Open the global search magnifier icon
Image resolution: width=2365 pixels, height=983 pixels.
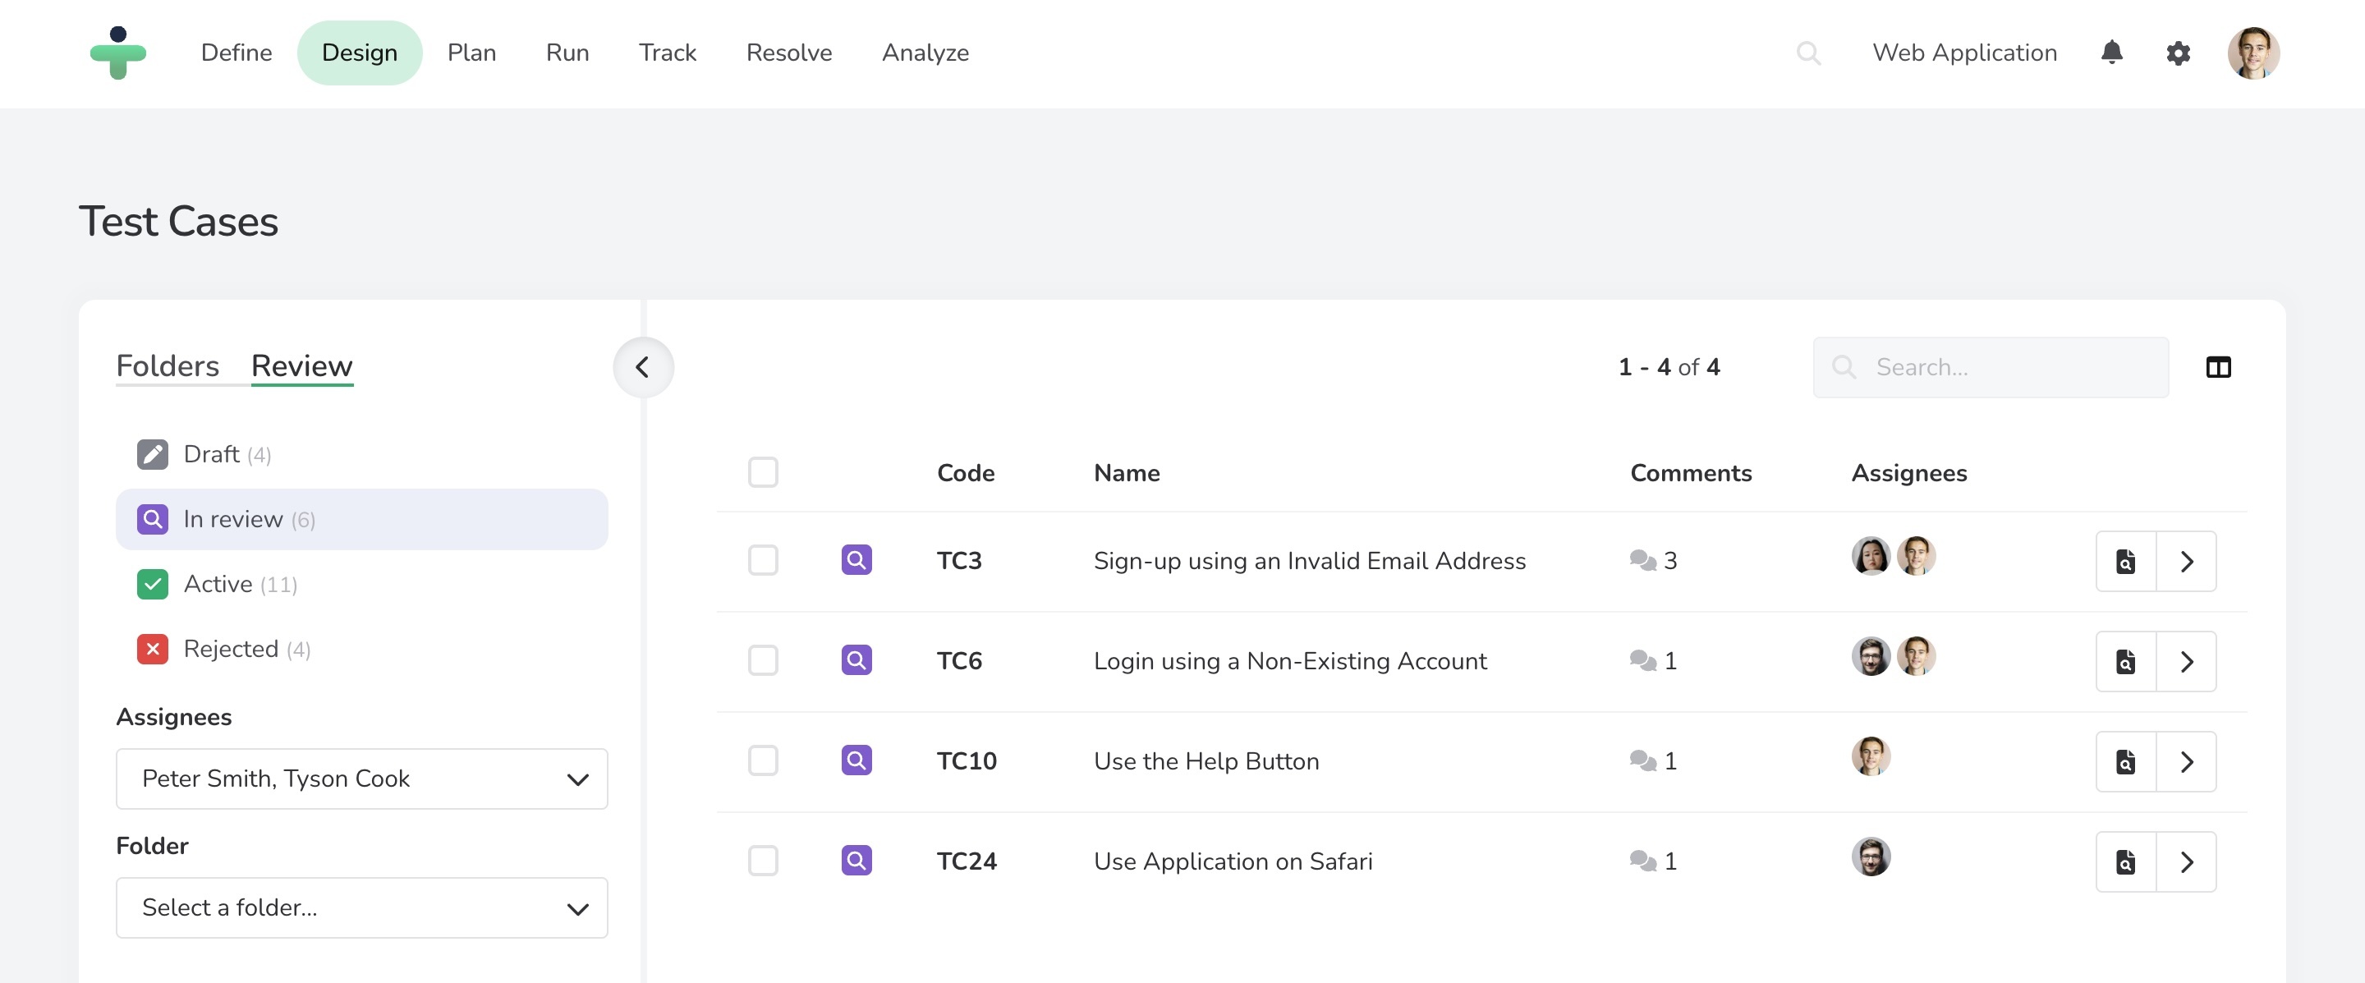point(1807,53)
